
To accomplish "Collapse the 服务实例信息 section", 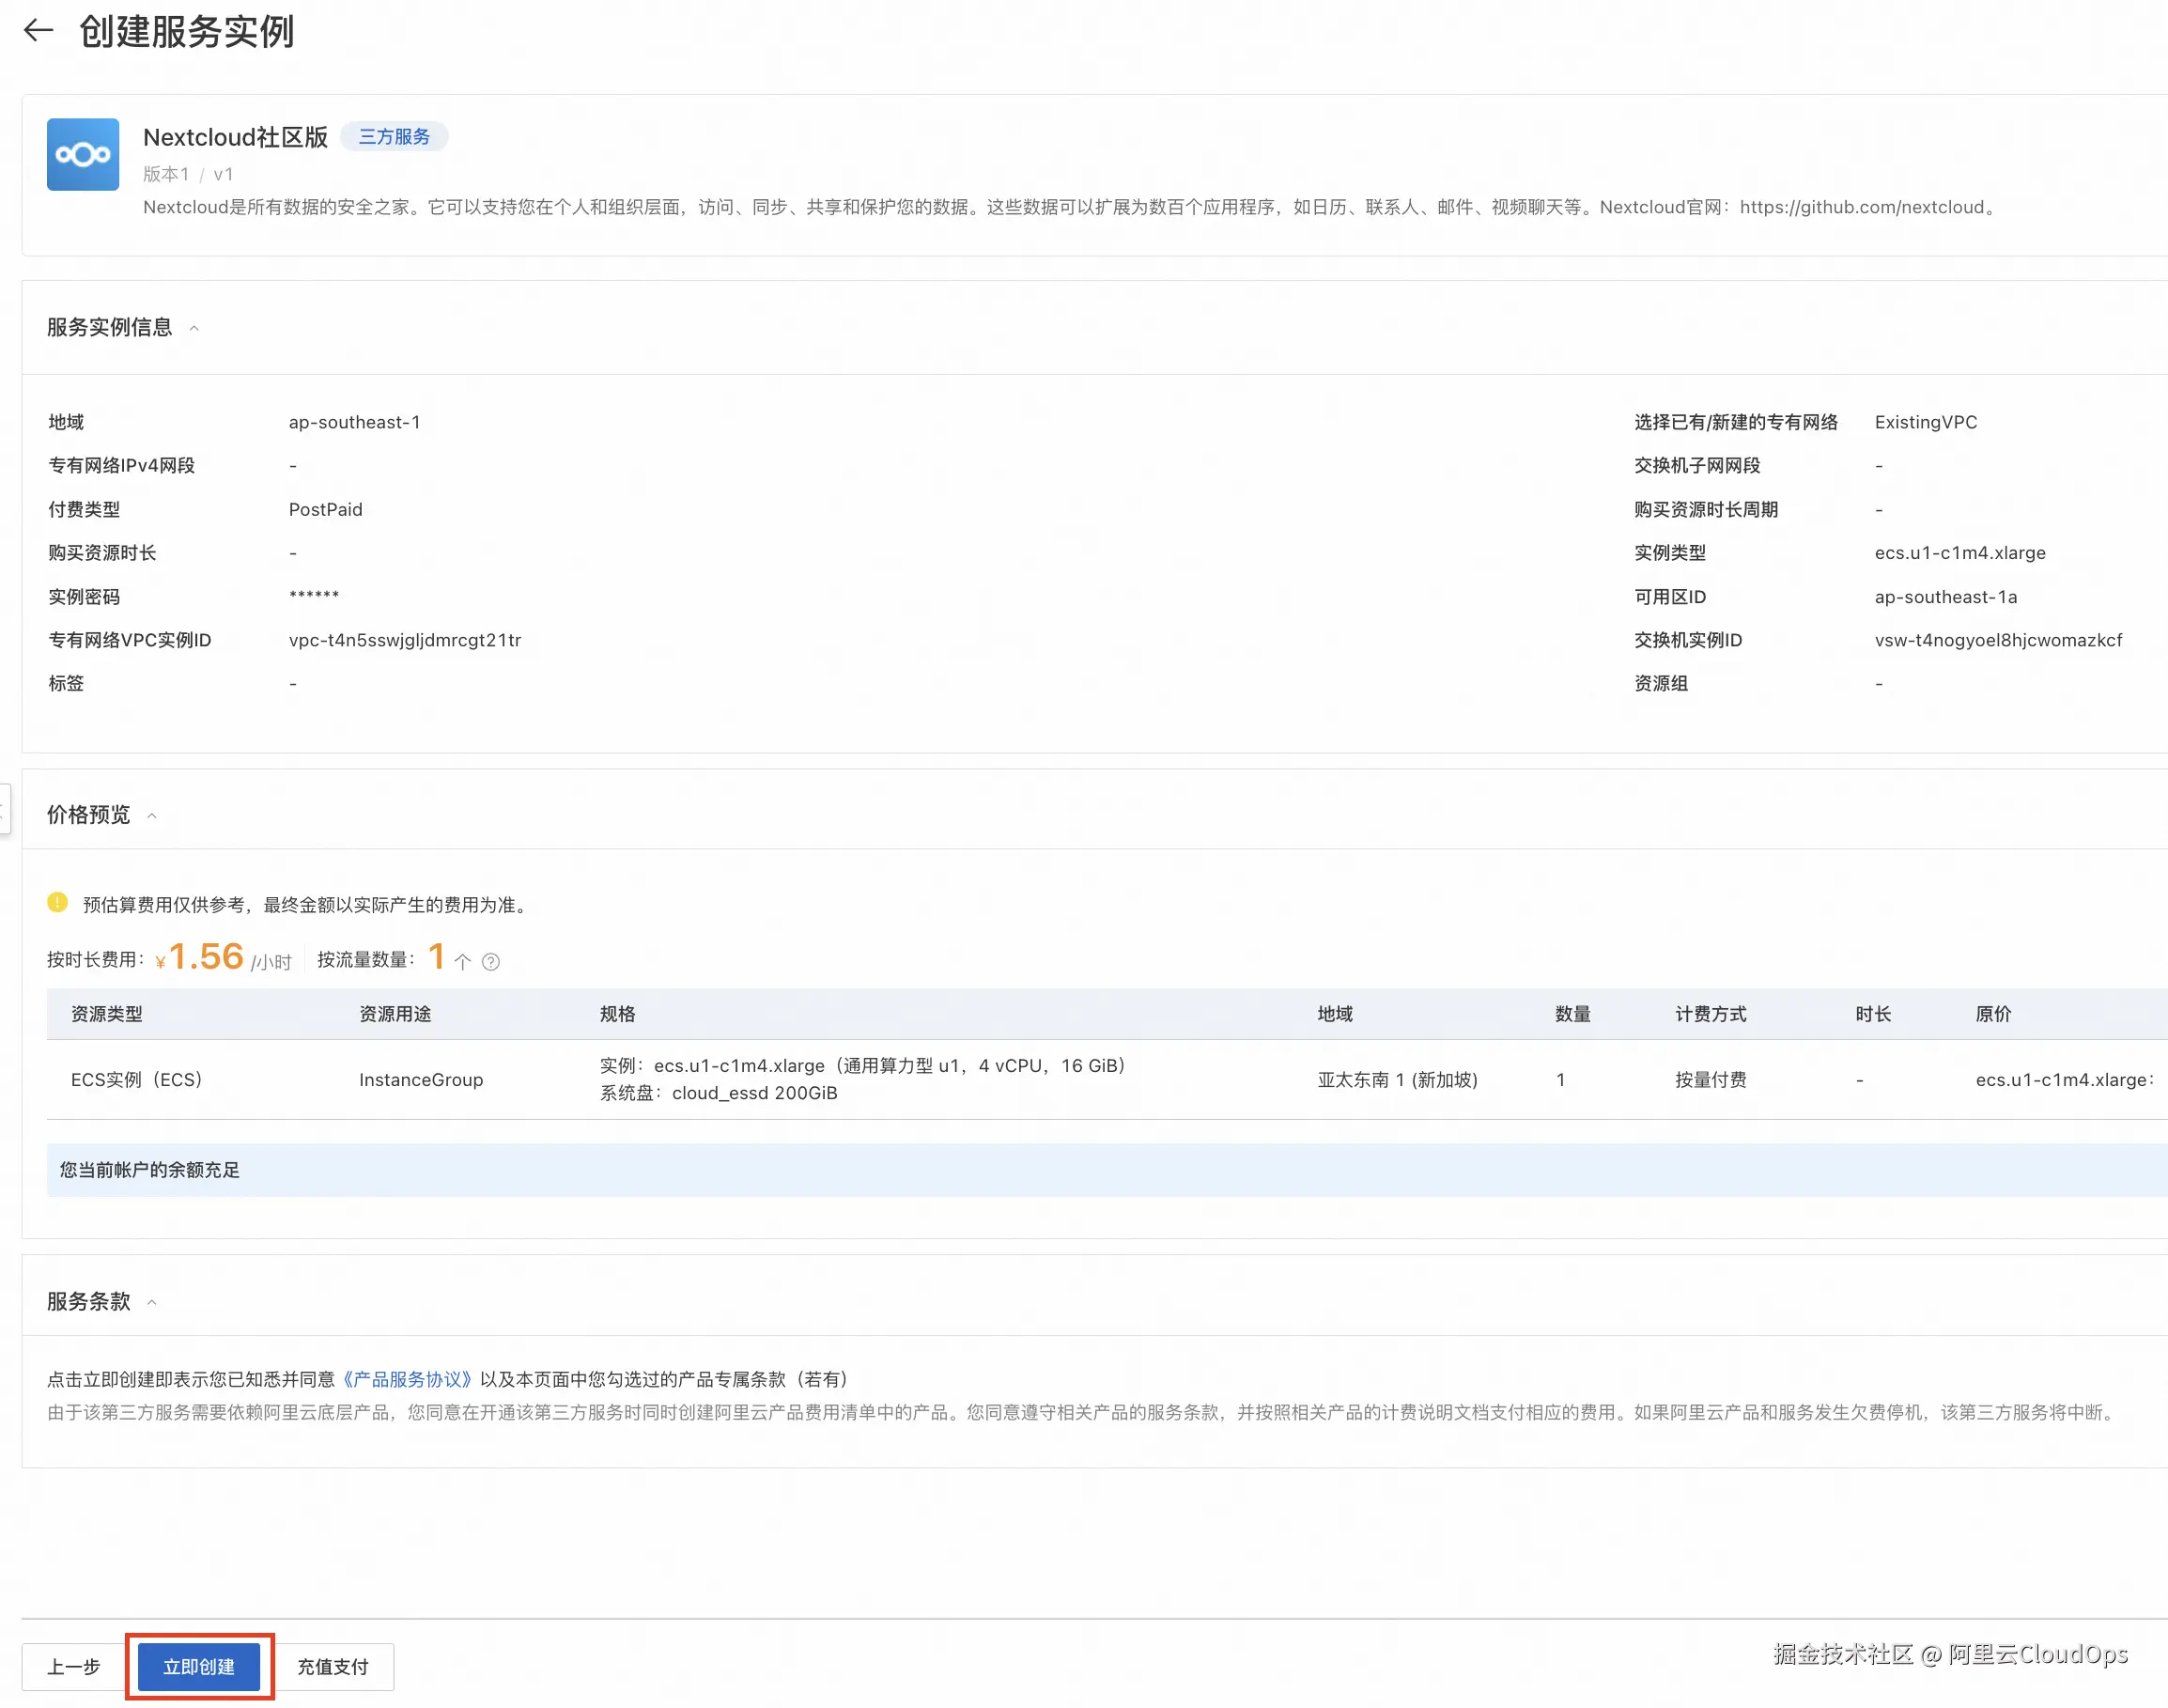I will tap(194, 328).
